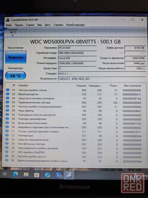Click the Наихудш... column header
Screen dimensions: 148x198
click(x=95, y=86)
